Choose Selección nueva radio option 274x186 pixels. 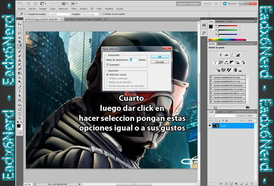tap(107, 74)
